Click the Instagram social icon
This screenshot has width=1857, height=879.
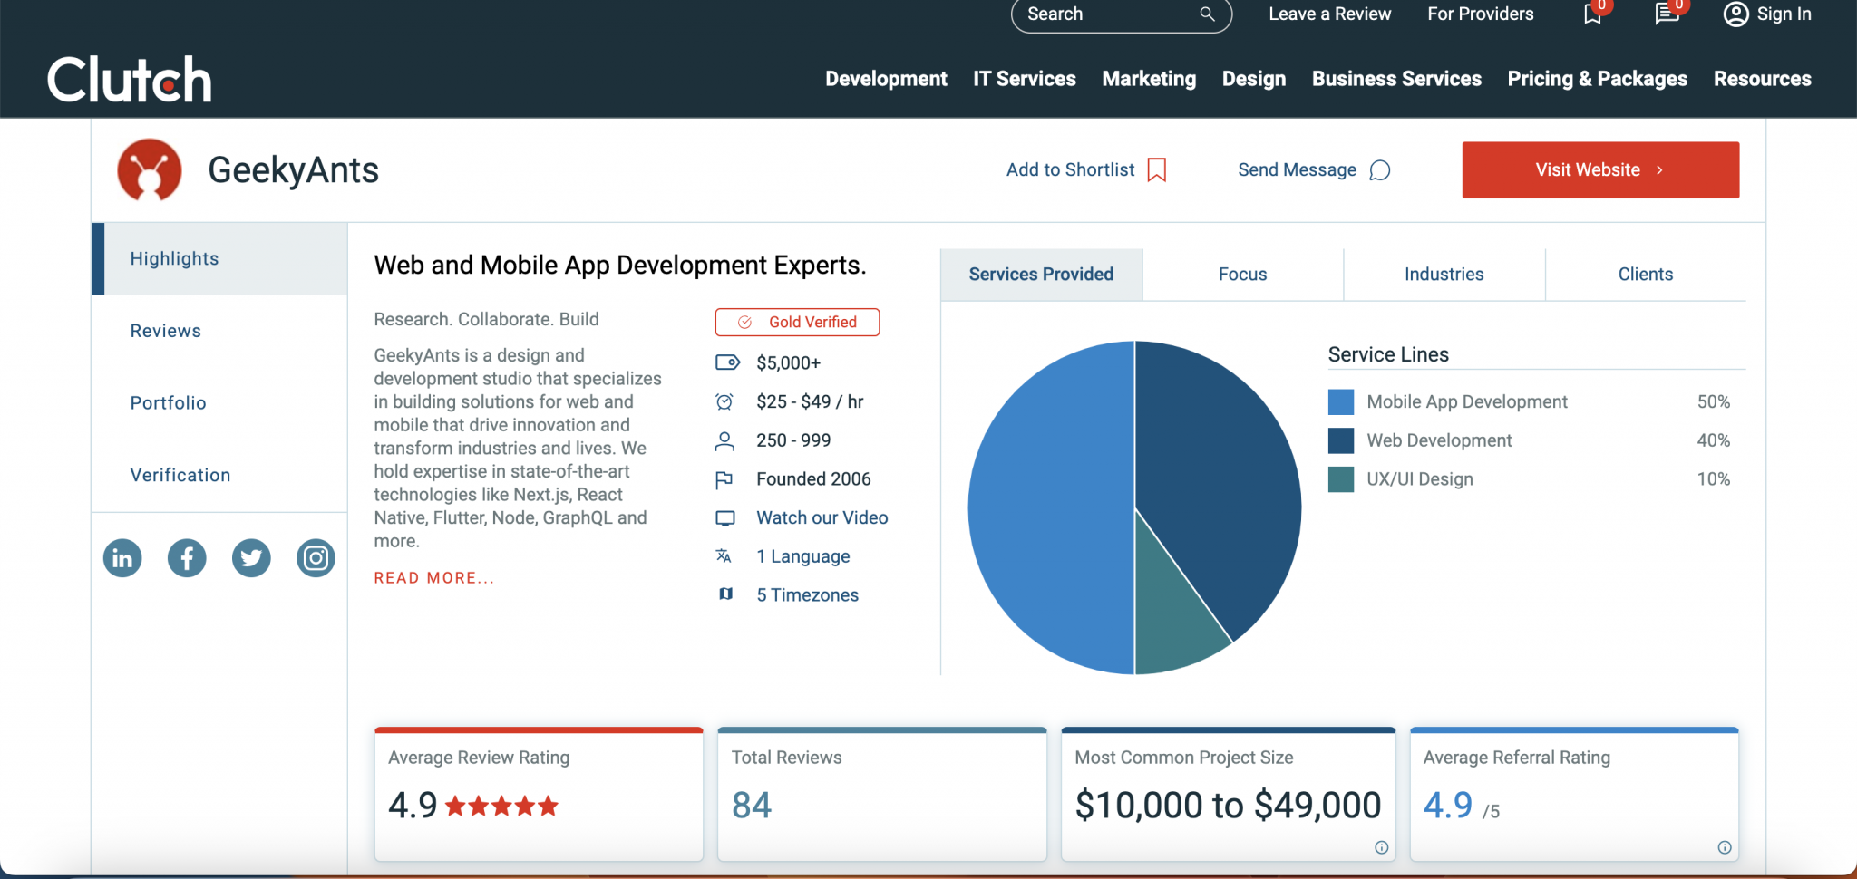[x=316, y=558]
